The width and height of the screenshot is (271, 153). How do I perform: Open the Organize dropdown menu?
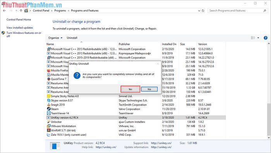tap(55, 38)
